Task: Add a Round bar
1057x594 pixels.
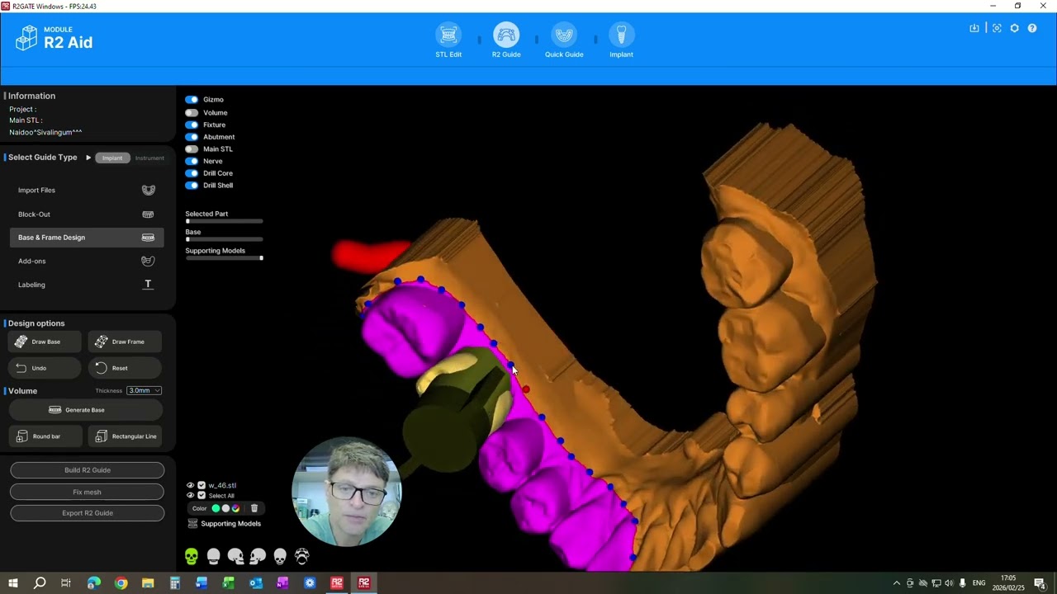Action: tap(45, 436)
